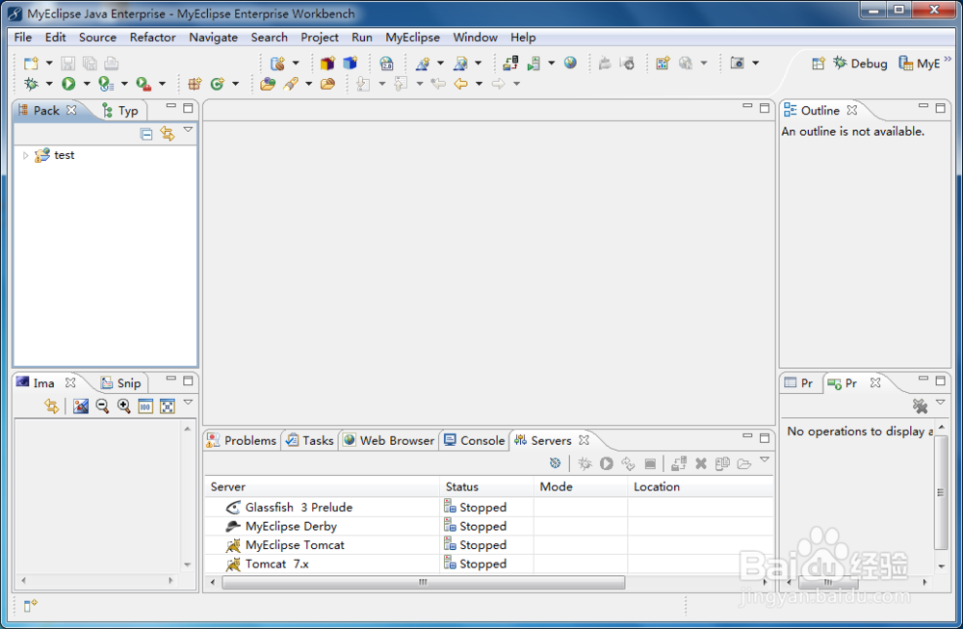
Task: Switch to the Debug perspective
Action: pos(860,64)
